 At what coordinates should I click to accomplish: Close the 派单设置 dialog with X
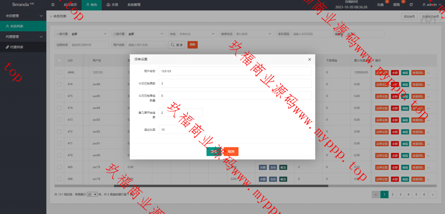tap(309, 59)
